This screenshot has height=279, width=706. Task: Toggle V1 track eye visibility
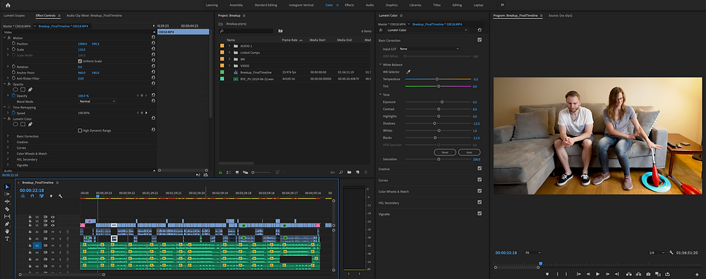53,225
